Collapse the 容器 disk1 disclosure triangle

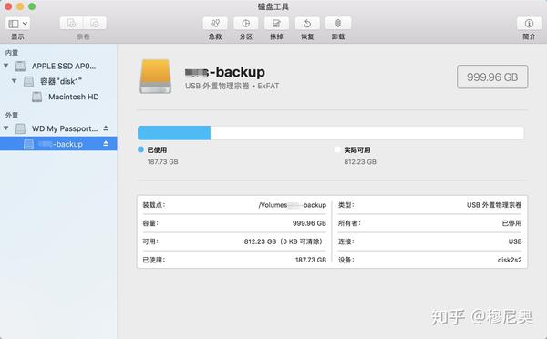click(x=14, y=81)
